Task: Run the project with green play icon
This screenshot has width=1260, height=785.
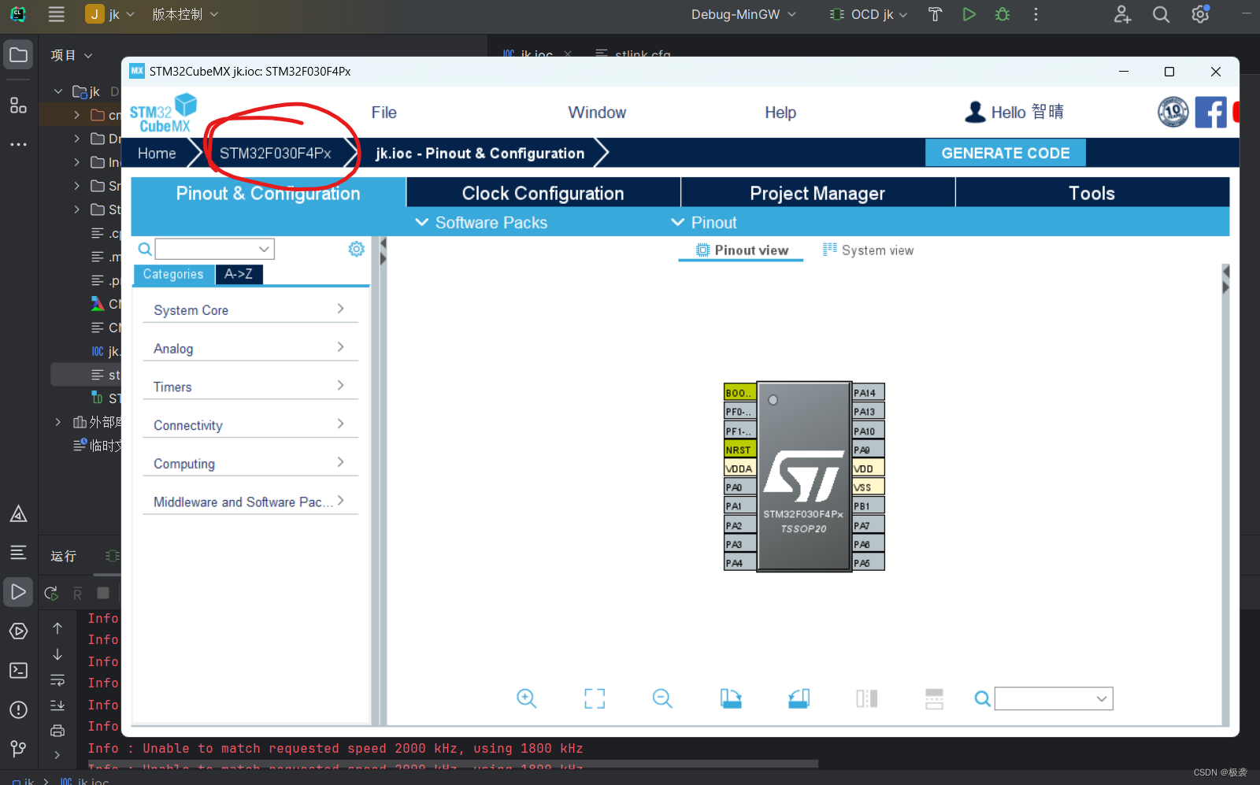Action: coord(969,14)
